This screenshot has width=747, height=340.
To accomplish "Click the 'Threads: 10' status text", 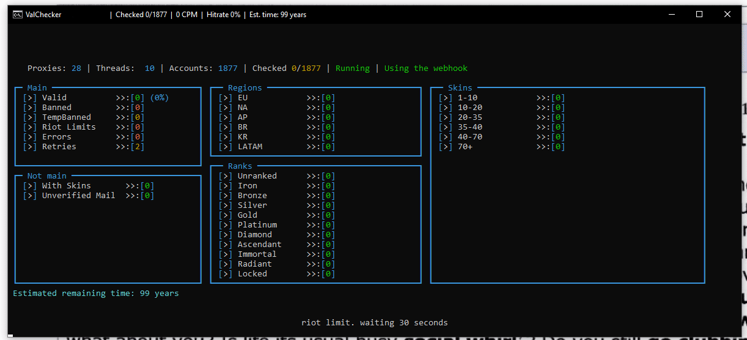I will click(125, 68).
